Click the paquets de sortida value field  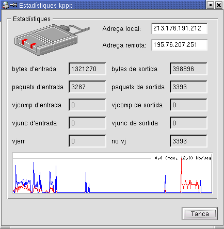(x=188, y=87)
